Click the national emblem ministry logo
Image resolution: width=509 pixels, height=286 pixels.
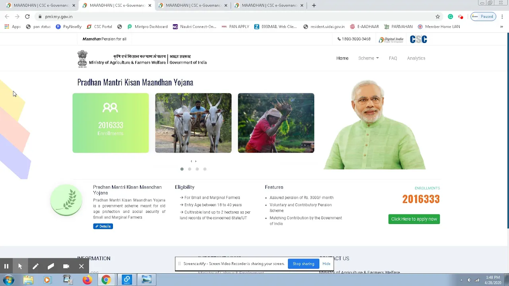[82, 58]
